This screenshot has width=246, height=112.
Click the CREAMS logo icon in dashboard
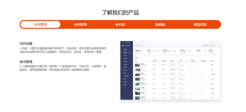[124, 42]
